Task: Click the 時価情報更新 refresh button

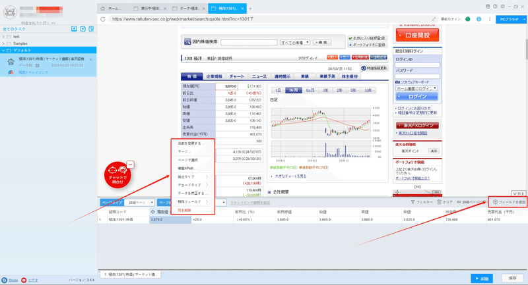Action: [374, 68]
